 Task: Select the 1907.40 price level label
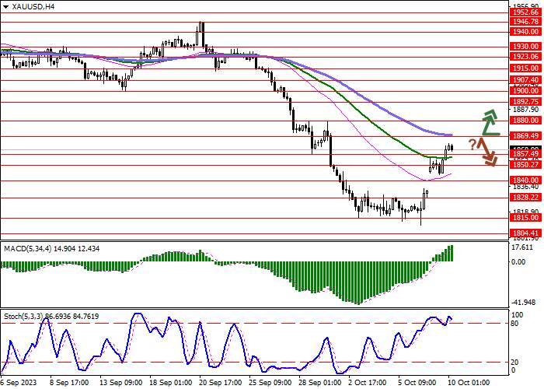tap(526, 80)
